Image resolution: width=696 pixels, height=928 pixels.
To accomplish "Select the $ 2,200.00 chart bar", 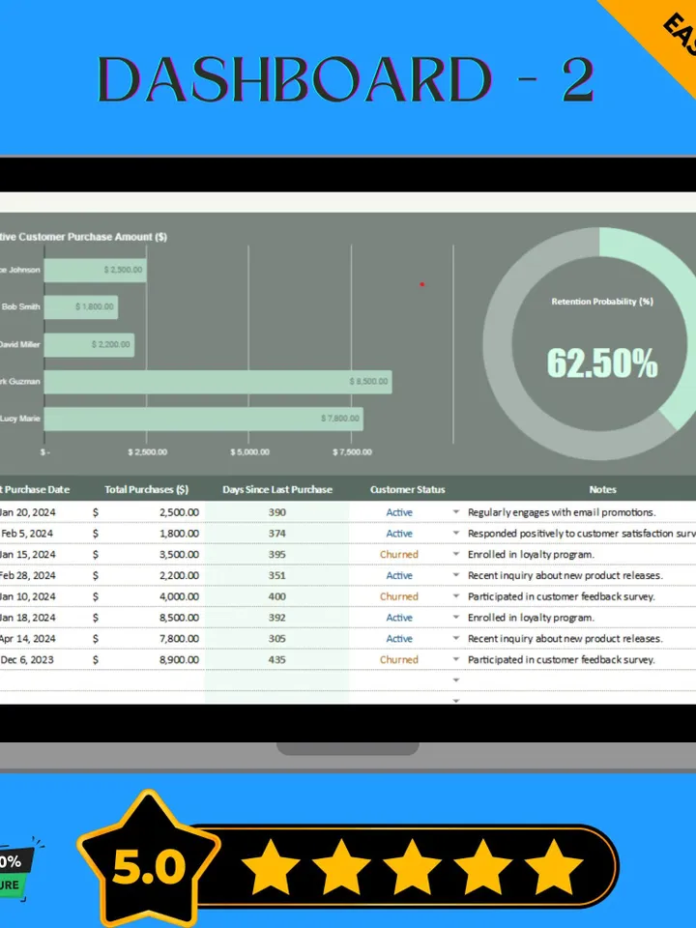I will pos(89,344).
